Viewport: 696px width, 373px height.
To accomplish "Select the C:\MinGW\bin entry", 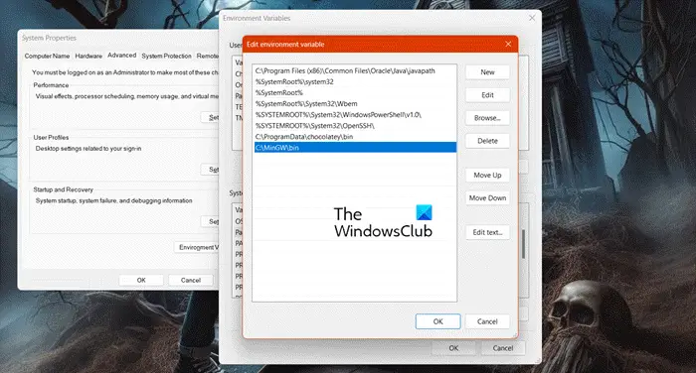I will coord(355,148).
